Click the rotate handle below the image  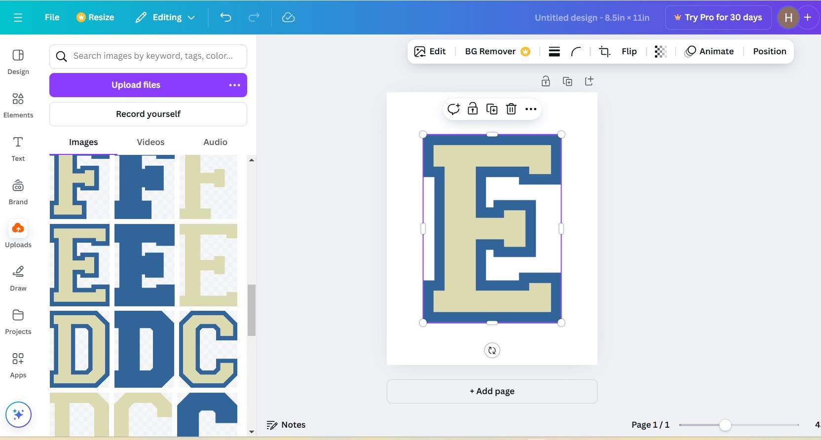492,350
